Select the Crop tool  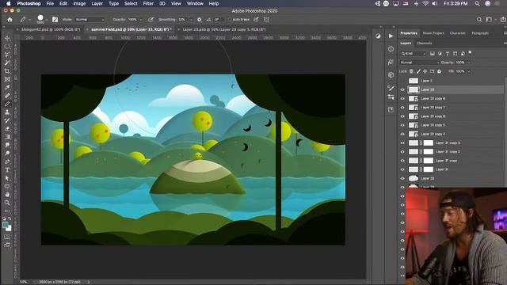(x=7, y=70)
